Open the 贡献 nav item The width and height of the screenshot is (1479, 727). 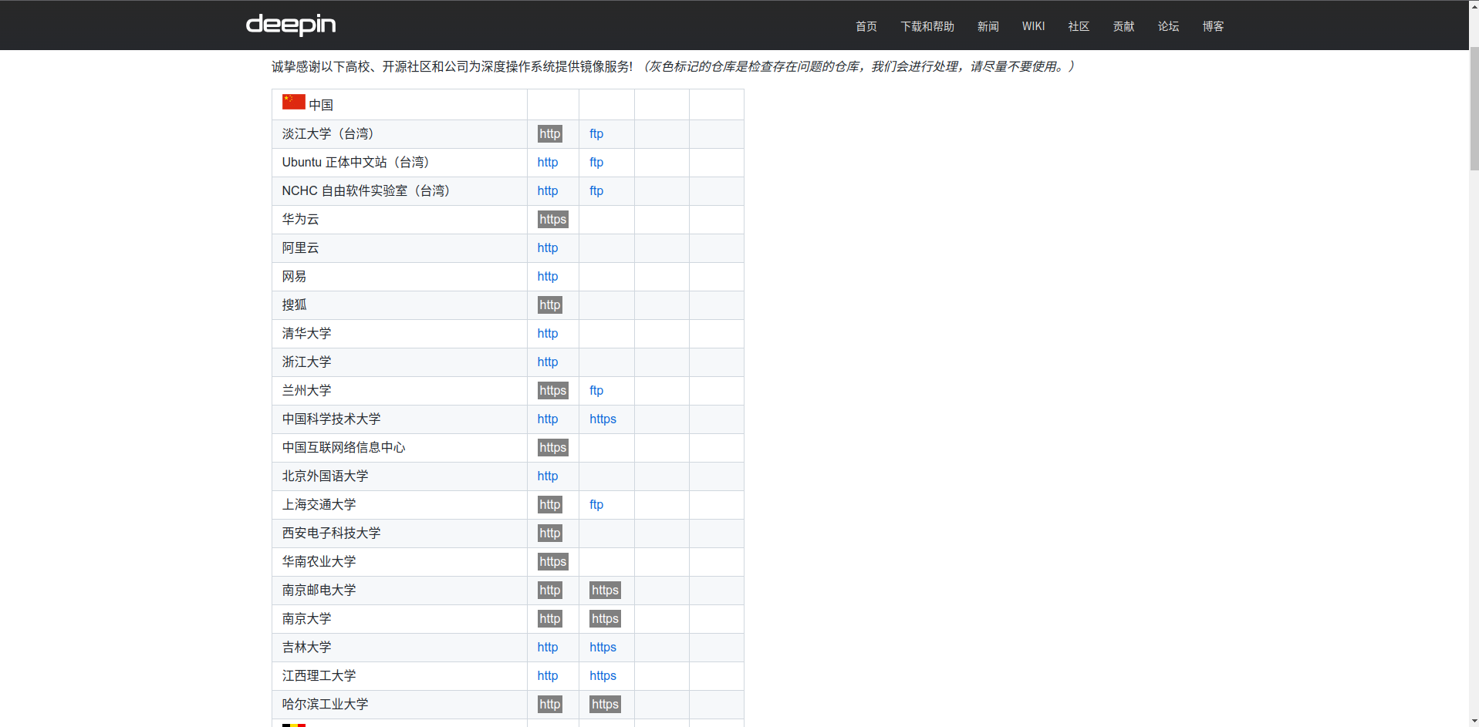coord(1123,26)
